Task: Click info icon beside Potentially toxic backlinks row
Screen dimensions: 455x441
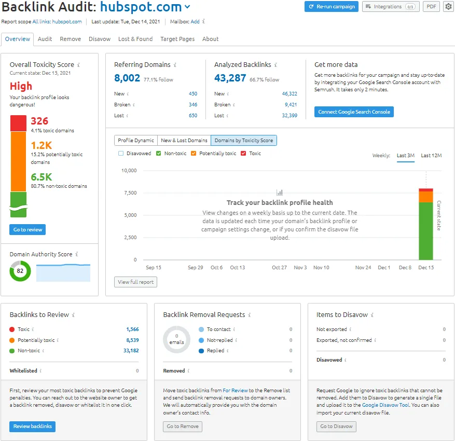Action: click(58, 340)
